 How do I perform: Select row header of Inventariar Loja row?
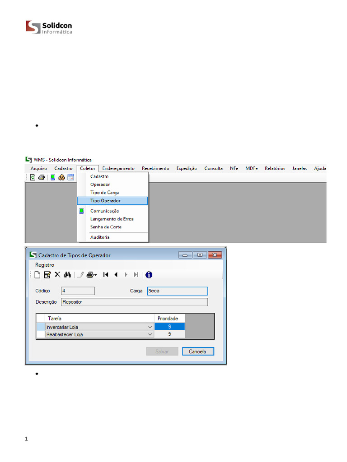[x=41, y=327]
